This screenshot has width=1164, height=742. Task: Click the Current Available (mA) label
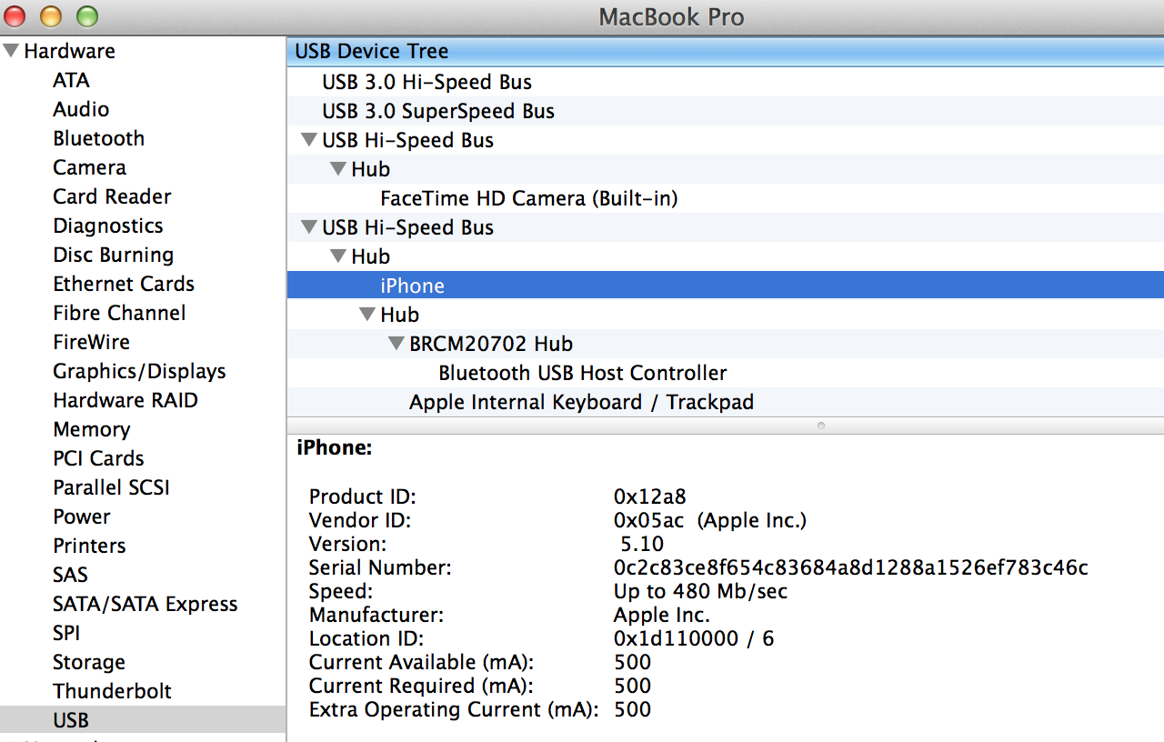(421, 662)
